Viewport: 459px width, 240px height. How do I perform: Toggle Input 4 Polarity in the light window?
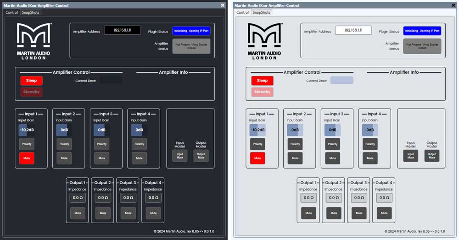click(370, 144)
